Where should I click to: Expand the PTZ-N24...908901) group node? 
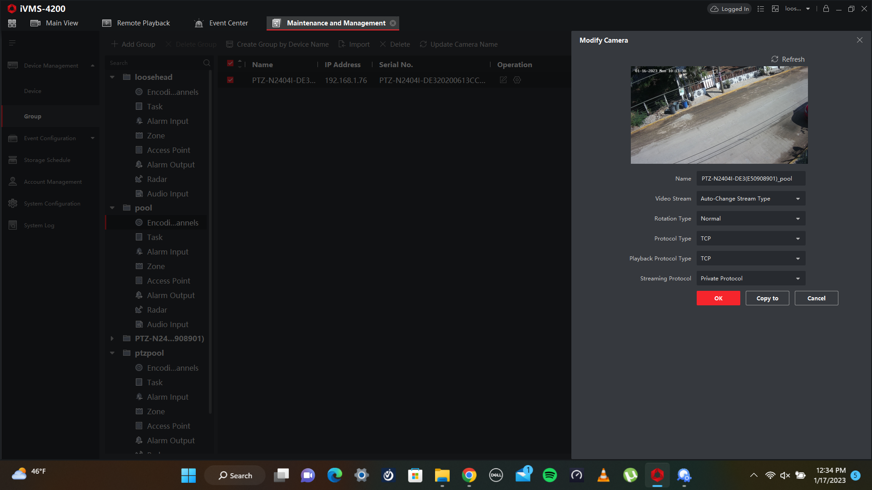pos(112,338)
